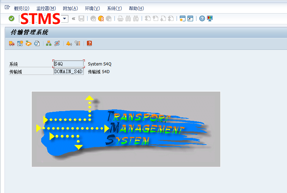The image size is (287, 193).
Task: Open the command field history dropdown arrow
Action: pos(65,18)
